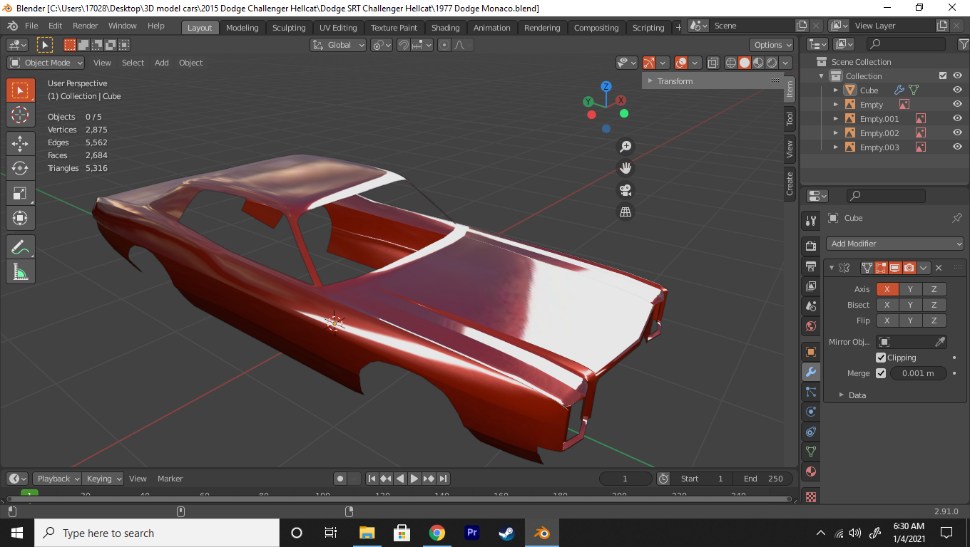Image resolution: width=970 pixels, height=547 pixels.
Task: Enable the Y axis mirror button
Action: tap(910, 289)
